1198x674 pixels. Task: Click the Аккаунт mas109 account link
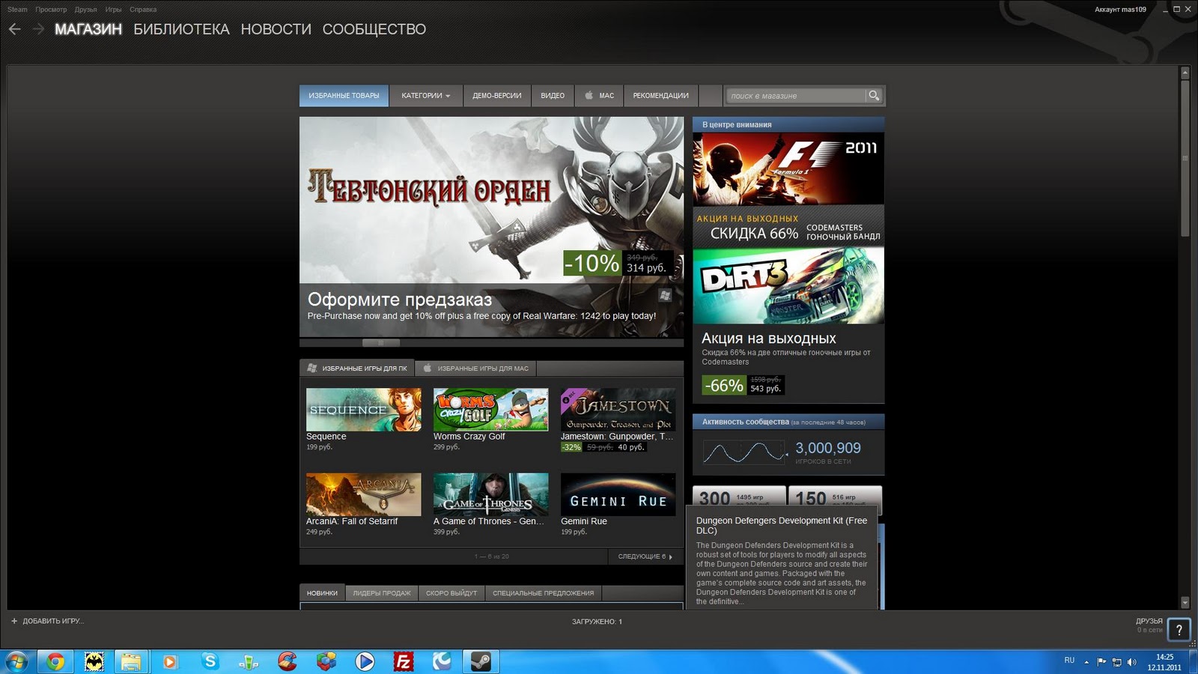1120,10
